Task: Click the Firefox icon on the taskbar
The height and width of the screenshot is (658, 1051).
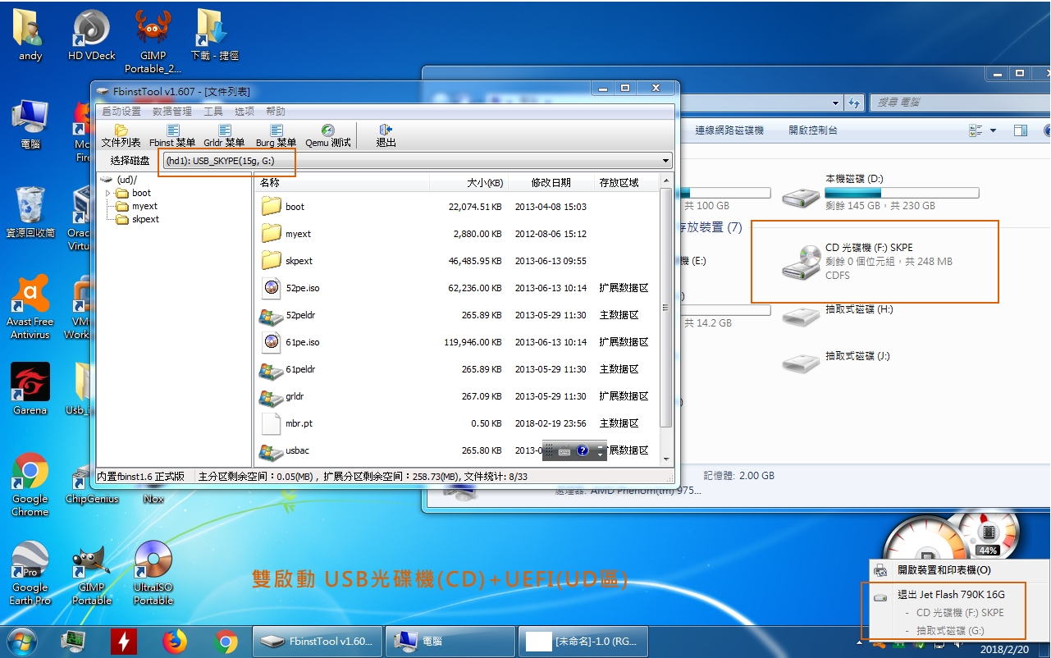Action: click(175, 642)
